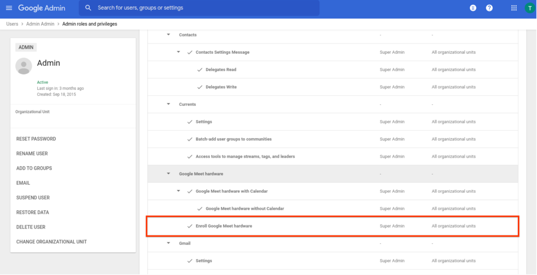
Task: Click the search users, groups or settings field
Action: pyautogui.click(x=199, y=8)
